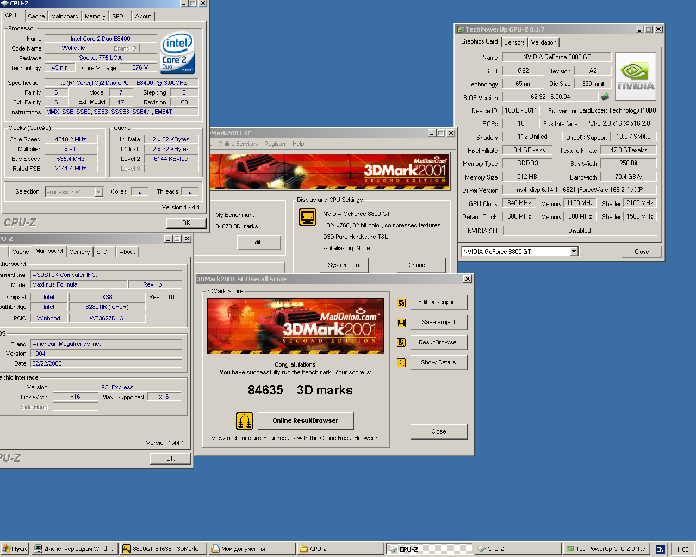The image size is (696, 557).
Task: Click the Rated FSB value 2141.4 MHz
Action: click(71, 169)
